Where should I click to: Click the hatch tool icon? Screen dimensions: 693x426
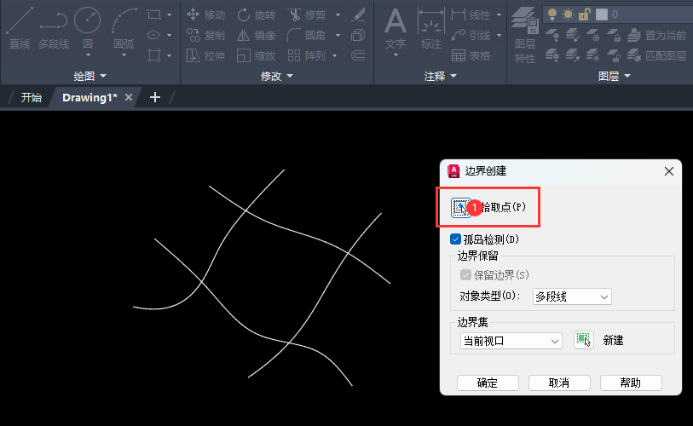(x=153, y=55)
